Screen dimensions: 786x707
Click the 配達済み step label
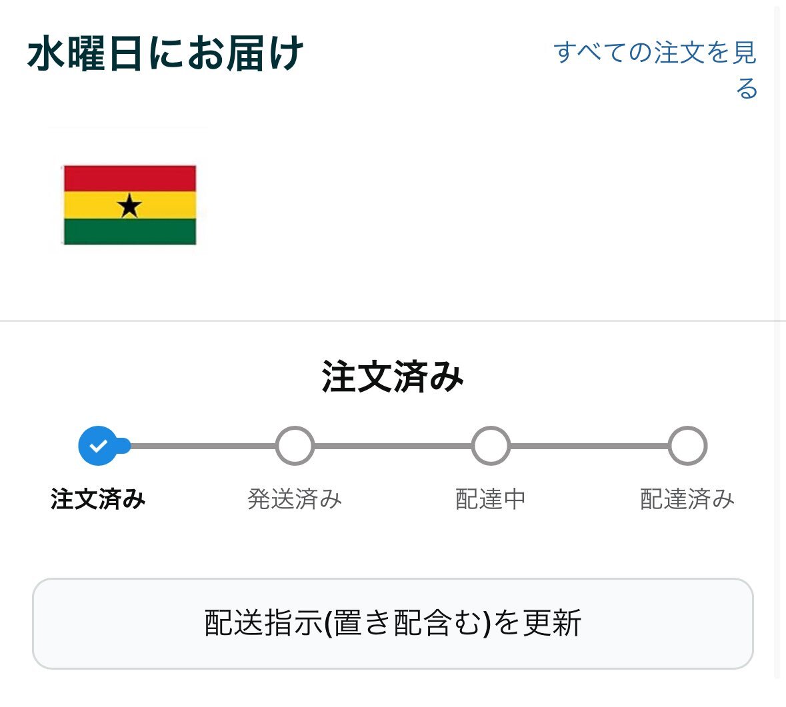tap(687, 499)
